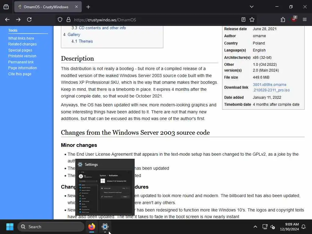Click the Description section heading
Image resolution: width=312 pixels, height=234 pixels.
[77, 58]
